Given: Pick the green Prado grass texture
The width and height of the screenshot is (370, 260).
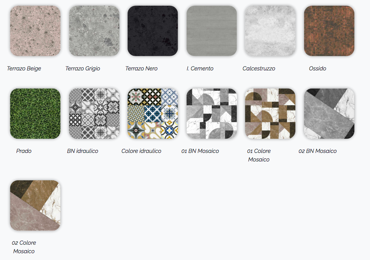Looking at the screenshot, I should pos(35,113).
